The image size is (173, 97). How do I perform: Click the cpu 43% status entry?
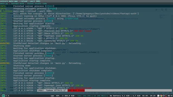click(x=55, y=96)
